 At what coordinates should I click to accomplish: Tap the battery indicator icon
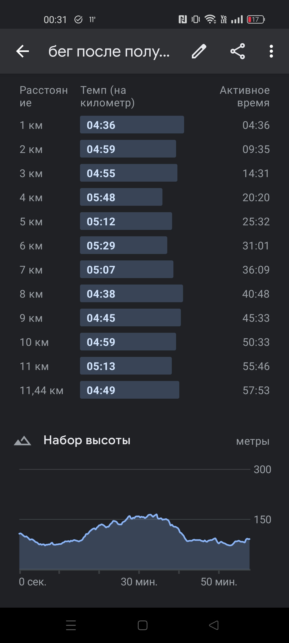[x=256, y=19]
